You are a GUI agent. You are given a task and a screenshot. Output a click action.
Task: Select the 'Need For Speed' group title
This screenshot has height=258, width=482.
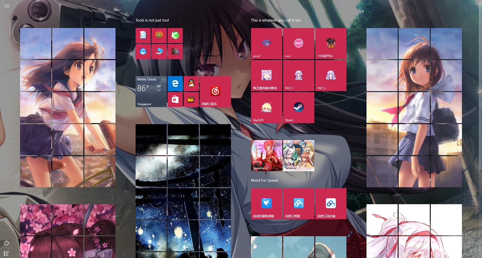tap(264, 180)
